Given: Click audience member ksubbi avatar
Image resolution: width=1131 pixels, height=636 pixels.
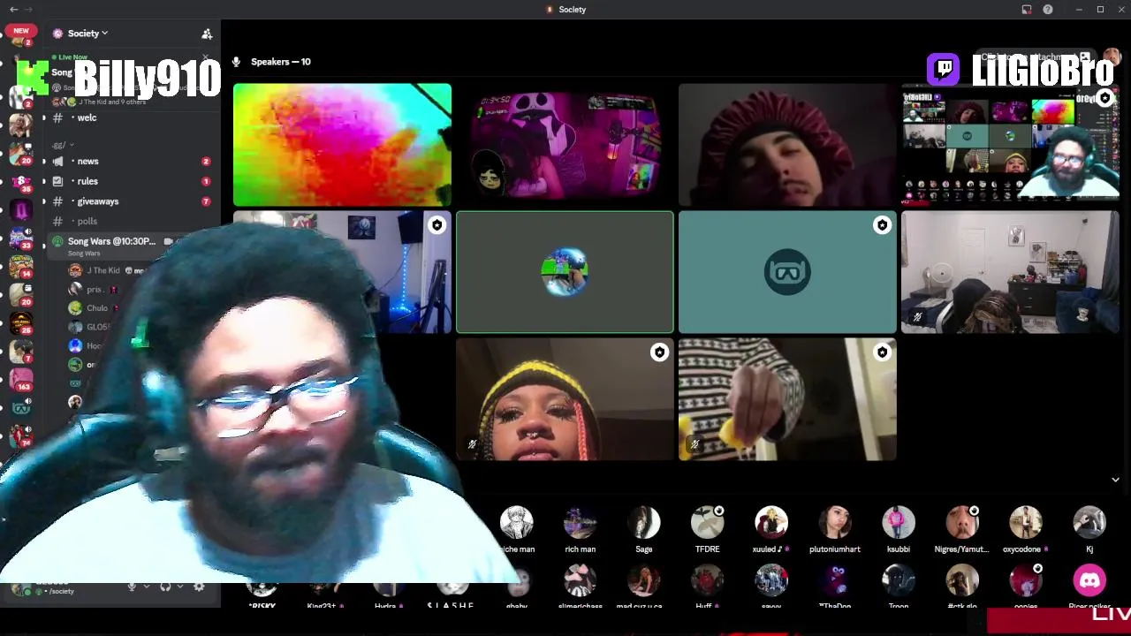Looking at the screenshot, I should click(x=899, y=523).
